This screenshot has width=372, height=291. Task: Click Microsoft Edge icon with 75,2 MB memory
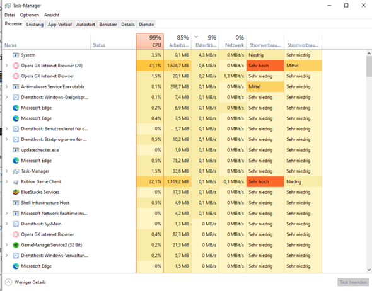click(16, 161)
